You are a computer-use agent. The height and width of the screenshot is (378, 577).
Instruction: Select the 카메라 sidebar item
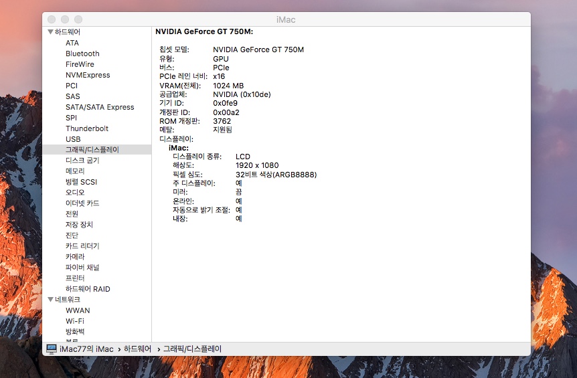click(x=75, y=257)
